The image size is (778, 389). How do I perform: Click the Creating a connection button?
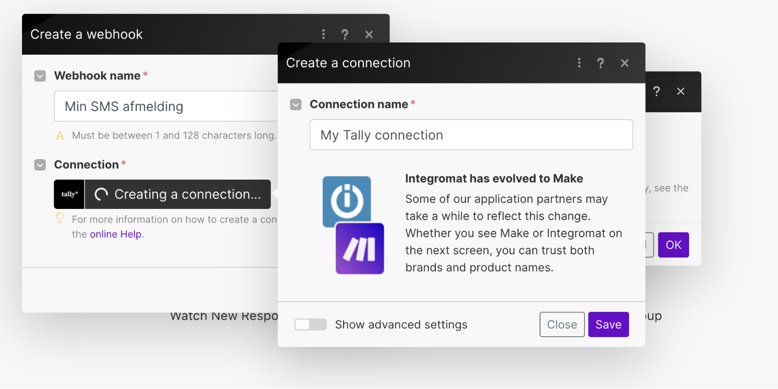click(x=162, y=194)
